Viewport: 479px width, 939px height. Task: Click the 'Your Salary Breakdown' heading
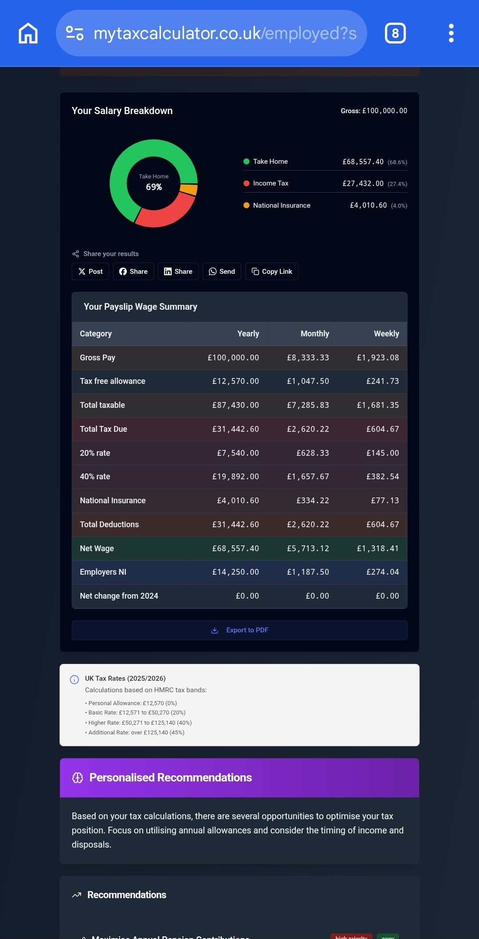pyautogui.click(x=122, y=111)
